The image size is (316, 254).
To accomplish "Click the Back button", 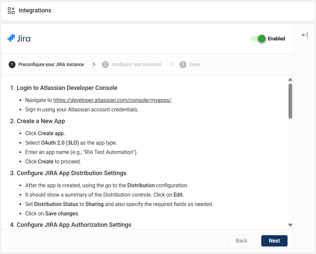I will pyautogui.click(x=241, y=241).
